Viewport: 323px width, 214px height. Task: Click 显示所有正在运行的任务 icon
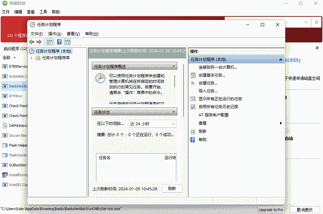[x=192, y=99]
